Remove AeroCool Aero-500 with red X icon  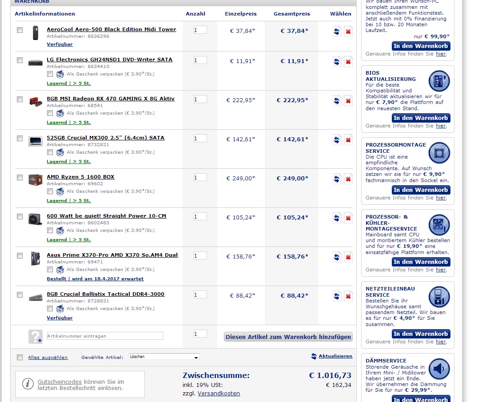pyautogui.click(x=348, y=32)
